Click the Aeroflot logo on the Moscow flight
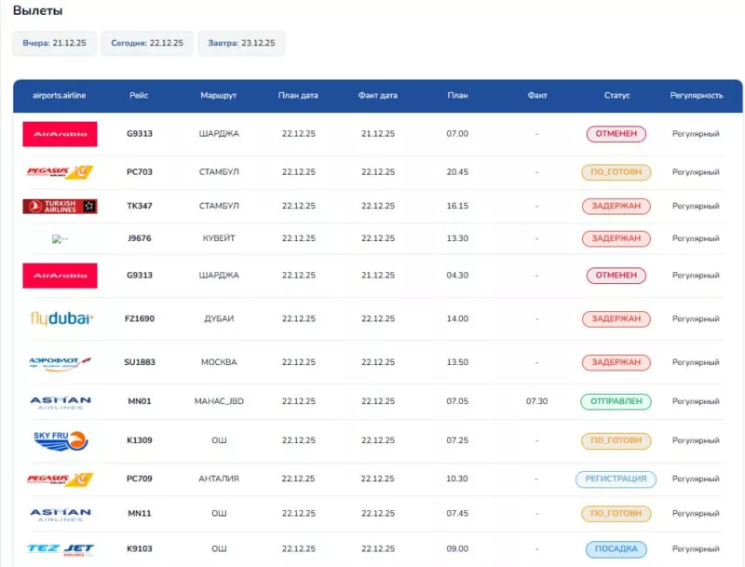Viewport: 745px width, 567px height. pyautogui.click(x=60, y=362)
